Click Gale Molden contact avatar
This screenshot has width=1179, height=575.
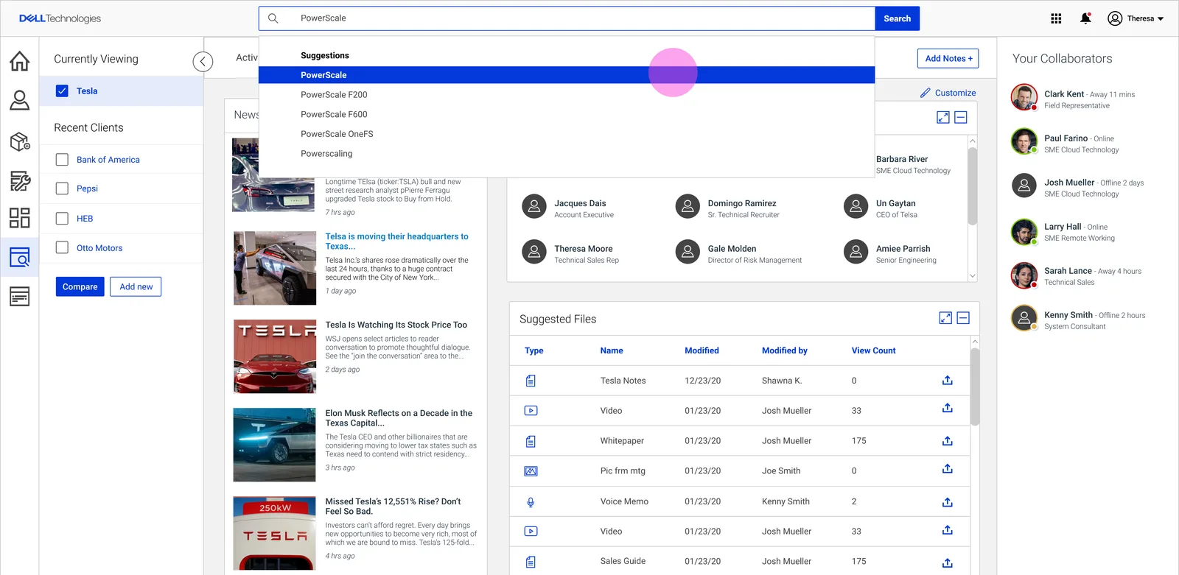[x=688, y=252]
